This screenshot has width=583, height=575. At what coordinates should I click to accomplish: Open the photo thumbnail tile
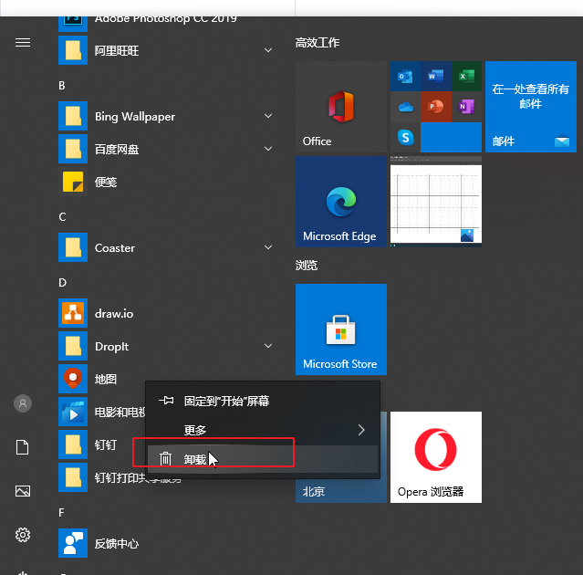click(436, 202)
